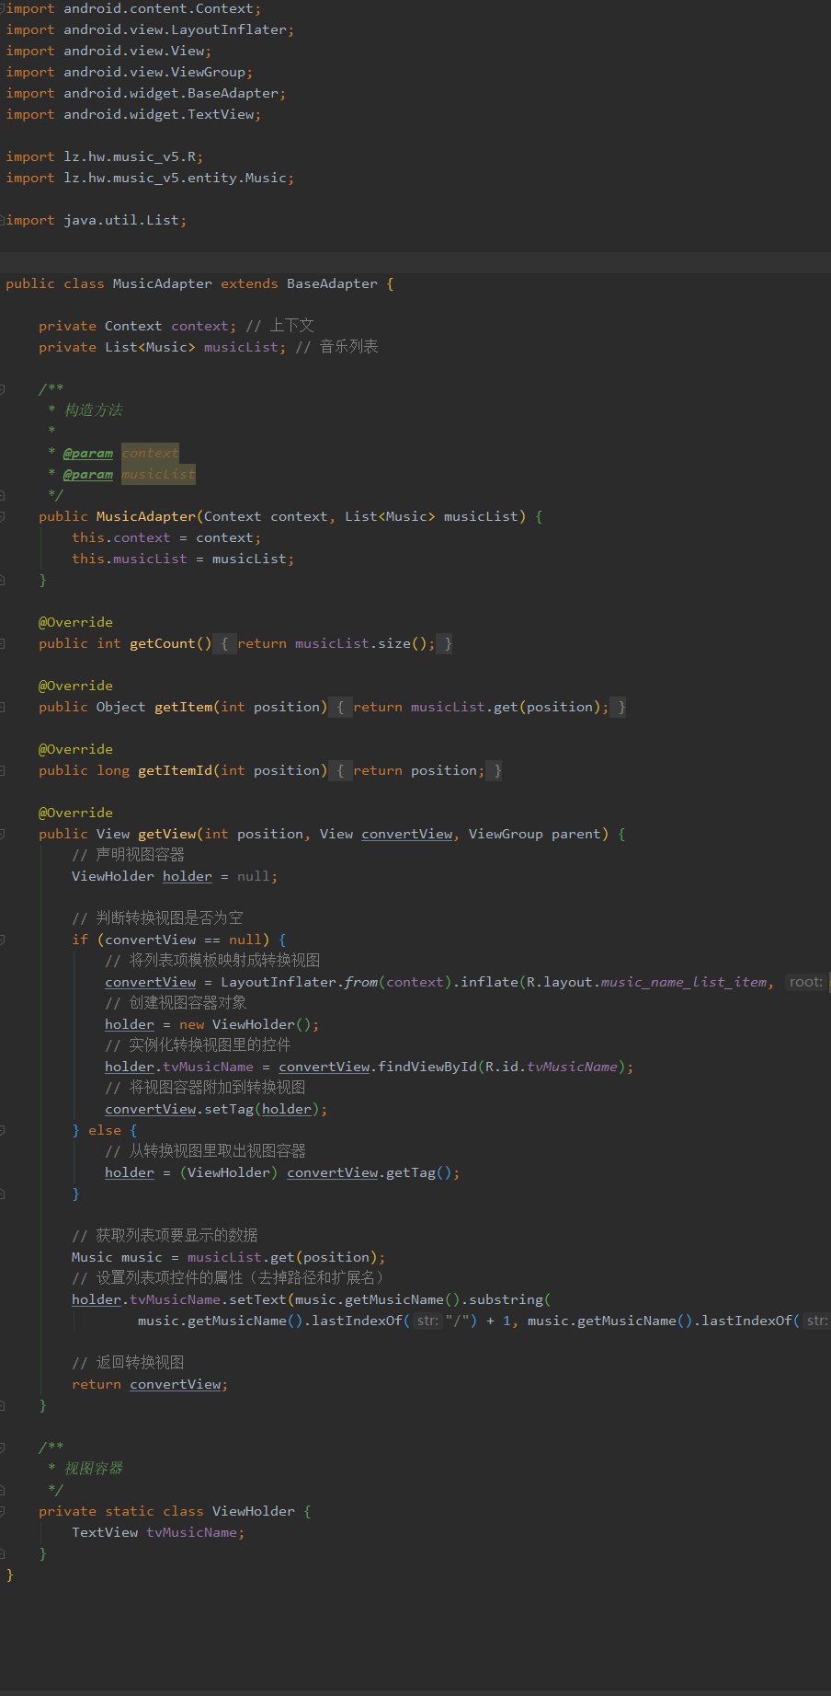
Task: Click the 'root:' parameter hint in inflate call
Action: pyautogui.click(x=805, y=982)
